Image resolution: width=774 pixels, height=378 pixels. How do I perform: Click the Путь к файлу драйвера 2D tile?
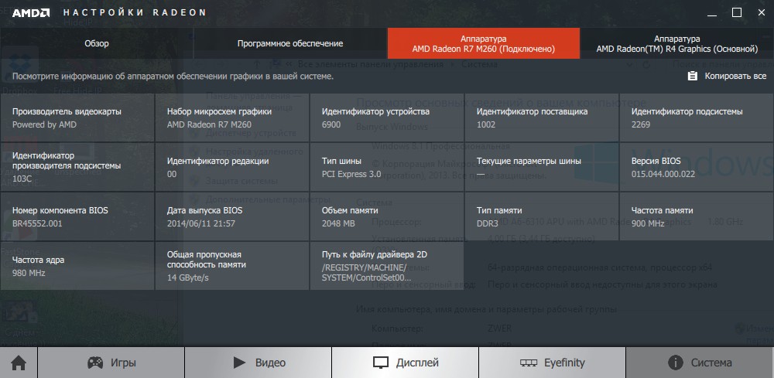click(x=386, y=265)
